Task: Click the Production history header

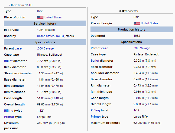Action: [x=132, y=29]
